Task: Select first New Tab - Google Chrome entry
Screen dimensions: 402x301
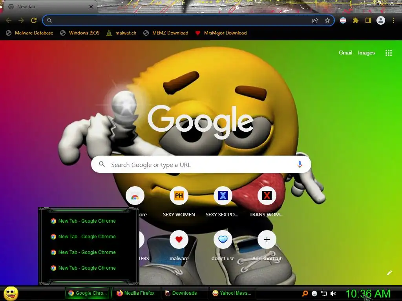Action: (x=83, y=221)
